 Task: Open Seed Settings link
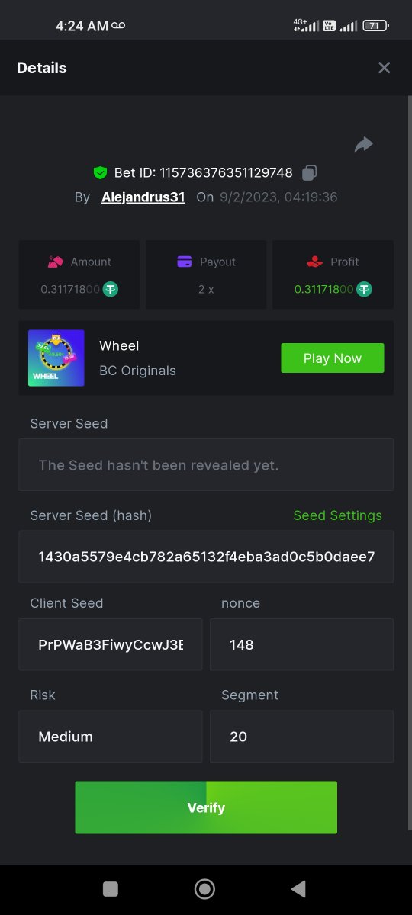(338, 515)
